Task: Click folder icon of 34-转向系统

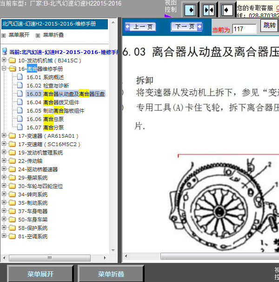Action: [x=12, y=194]
